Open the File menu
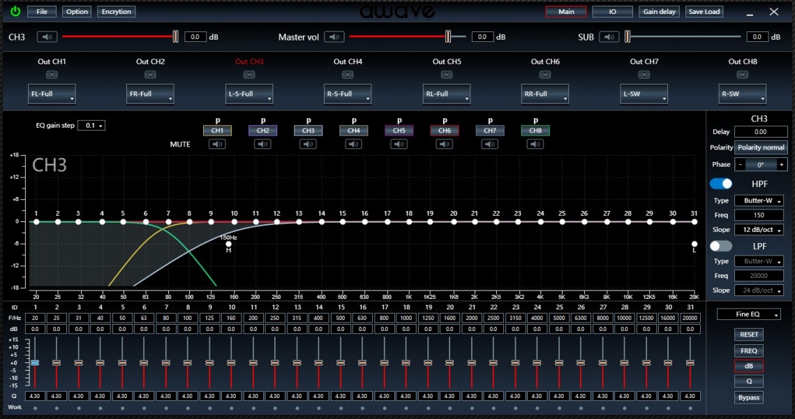Screen dimensions: 795x419 pyautogui.click(x=42, y=12)
